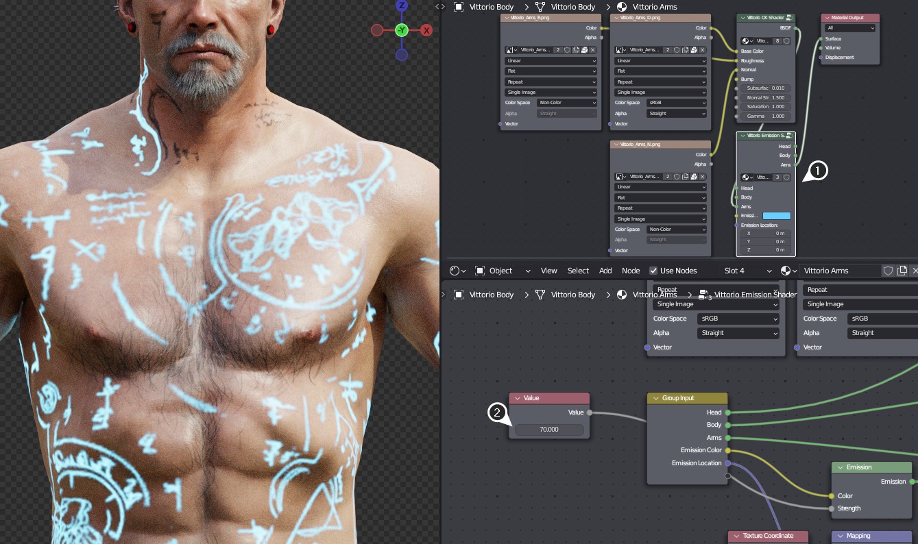This screenshot has height=544, width=918.
Task: Open the Add menu in node editor
Action: [605, 271]
